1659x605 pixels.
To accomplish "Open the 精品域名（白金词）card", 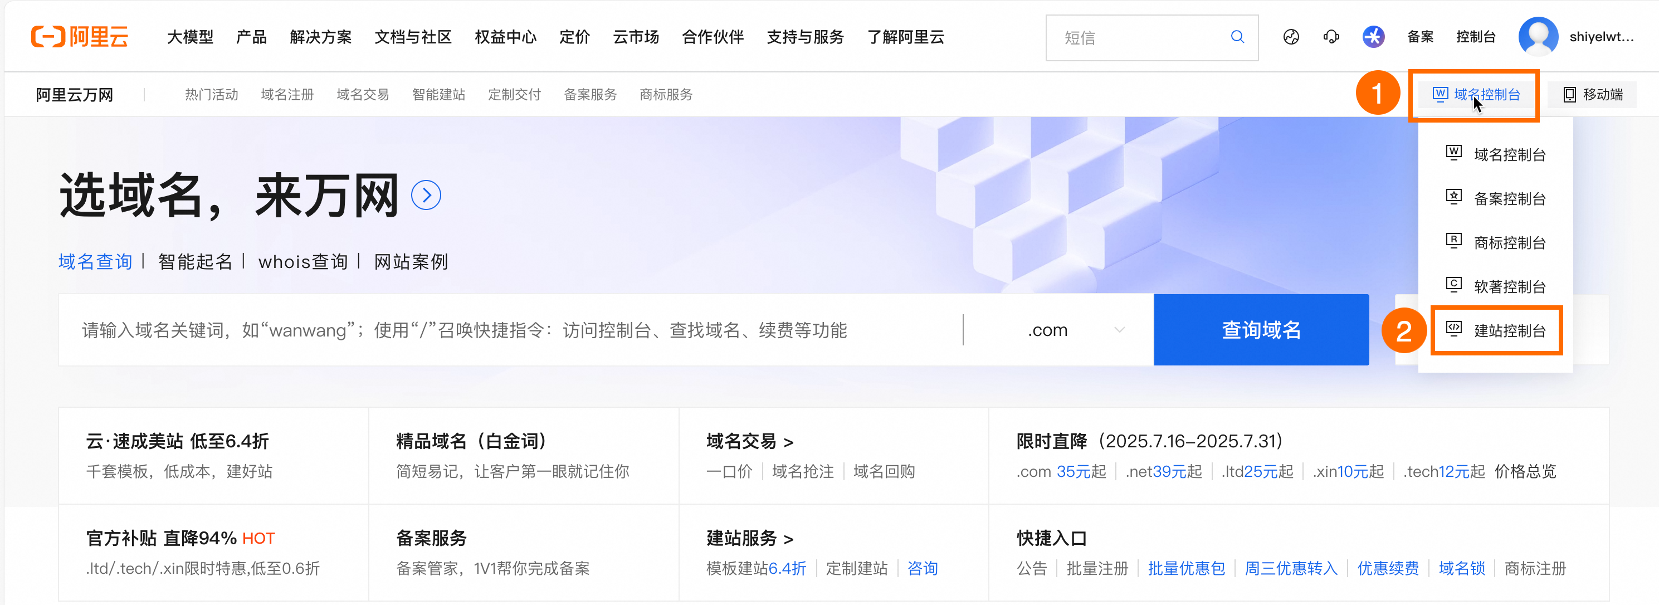I will pos(524,456).
